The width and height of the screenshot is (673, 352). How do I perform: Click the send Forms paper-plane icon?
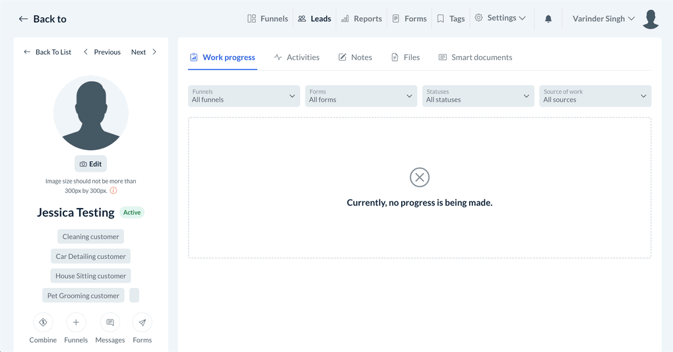[x=142, y=322]
